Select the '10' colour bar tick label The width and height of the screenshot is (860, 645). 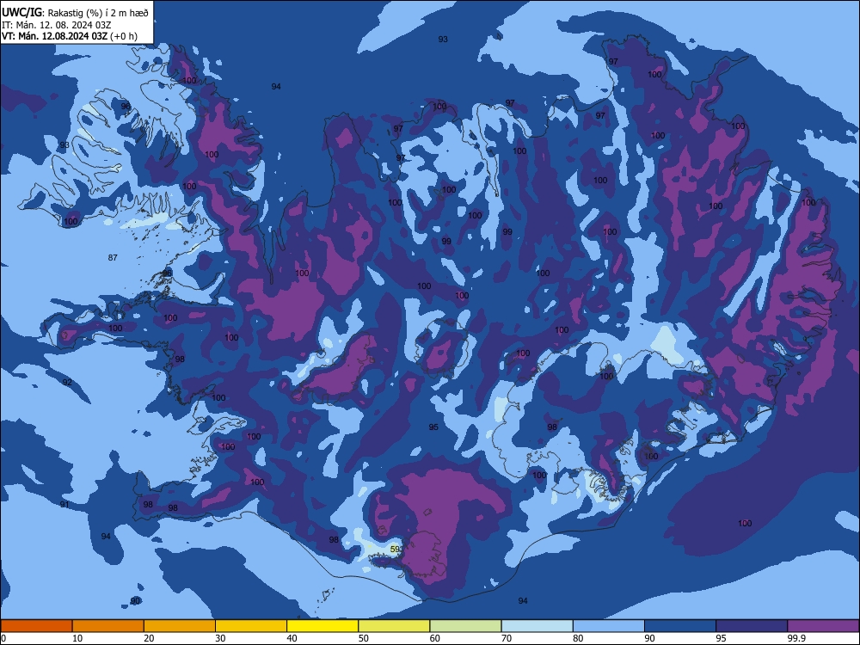78,638
